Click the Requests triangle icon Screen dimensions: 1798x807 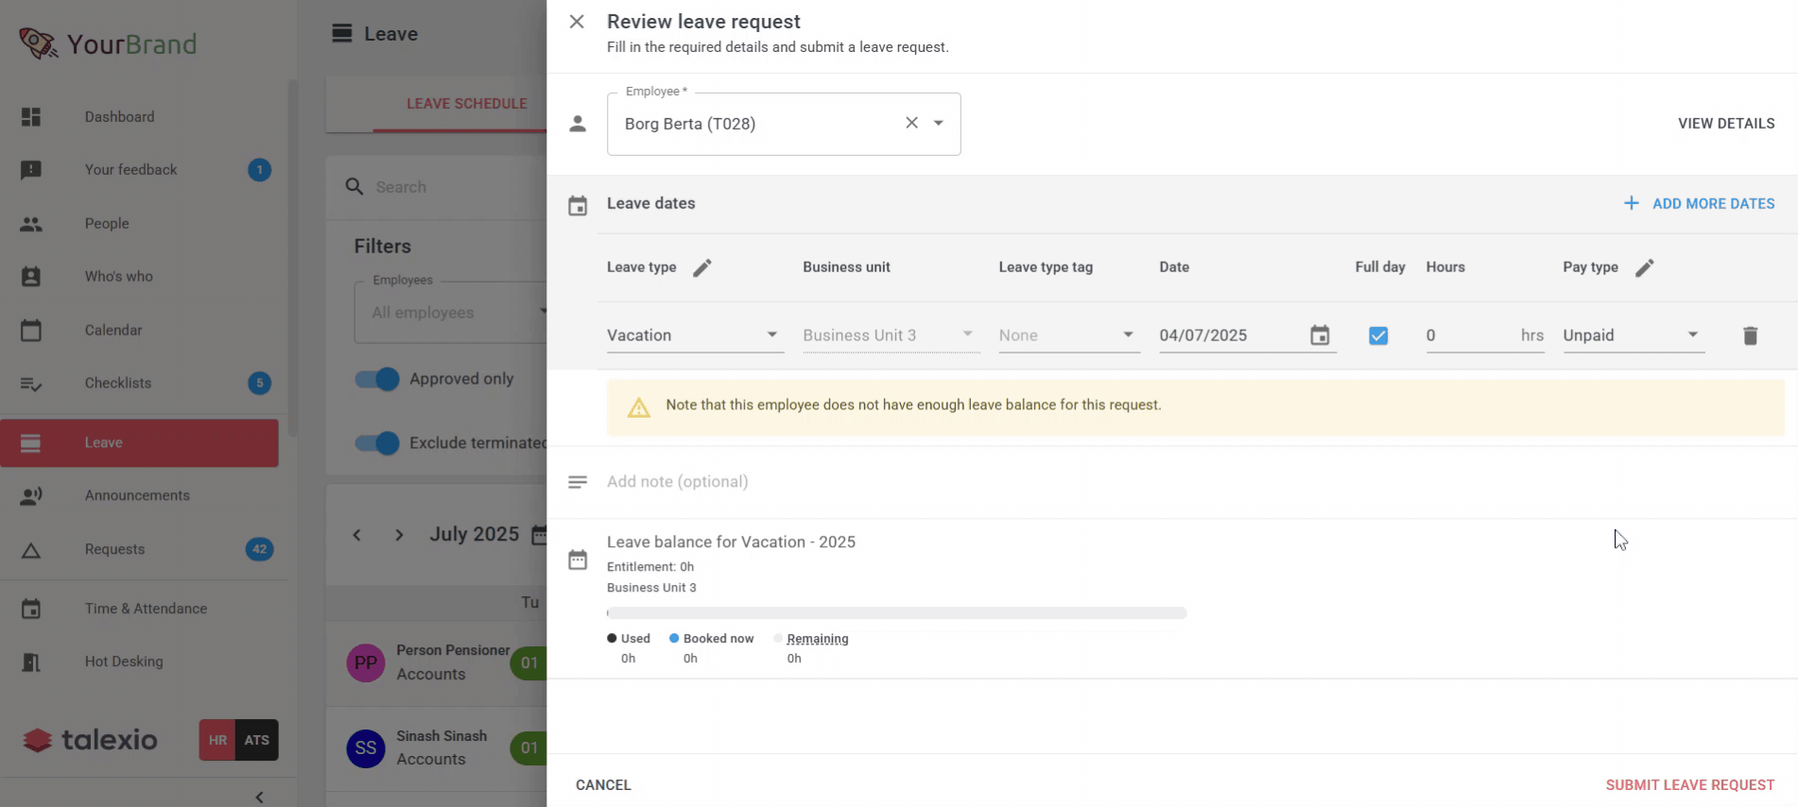click(31, 550)
